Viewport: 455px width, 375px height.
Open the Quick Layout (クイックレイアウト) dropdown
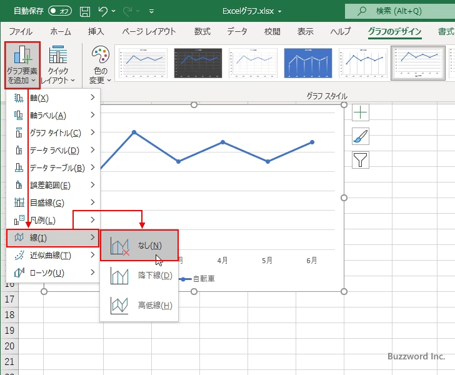coord(57,65)
